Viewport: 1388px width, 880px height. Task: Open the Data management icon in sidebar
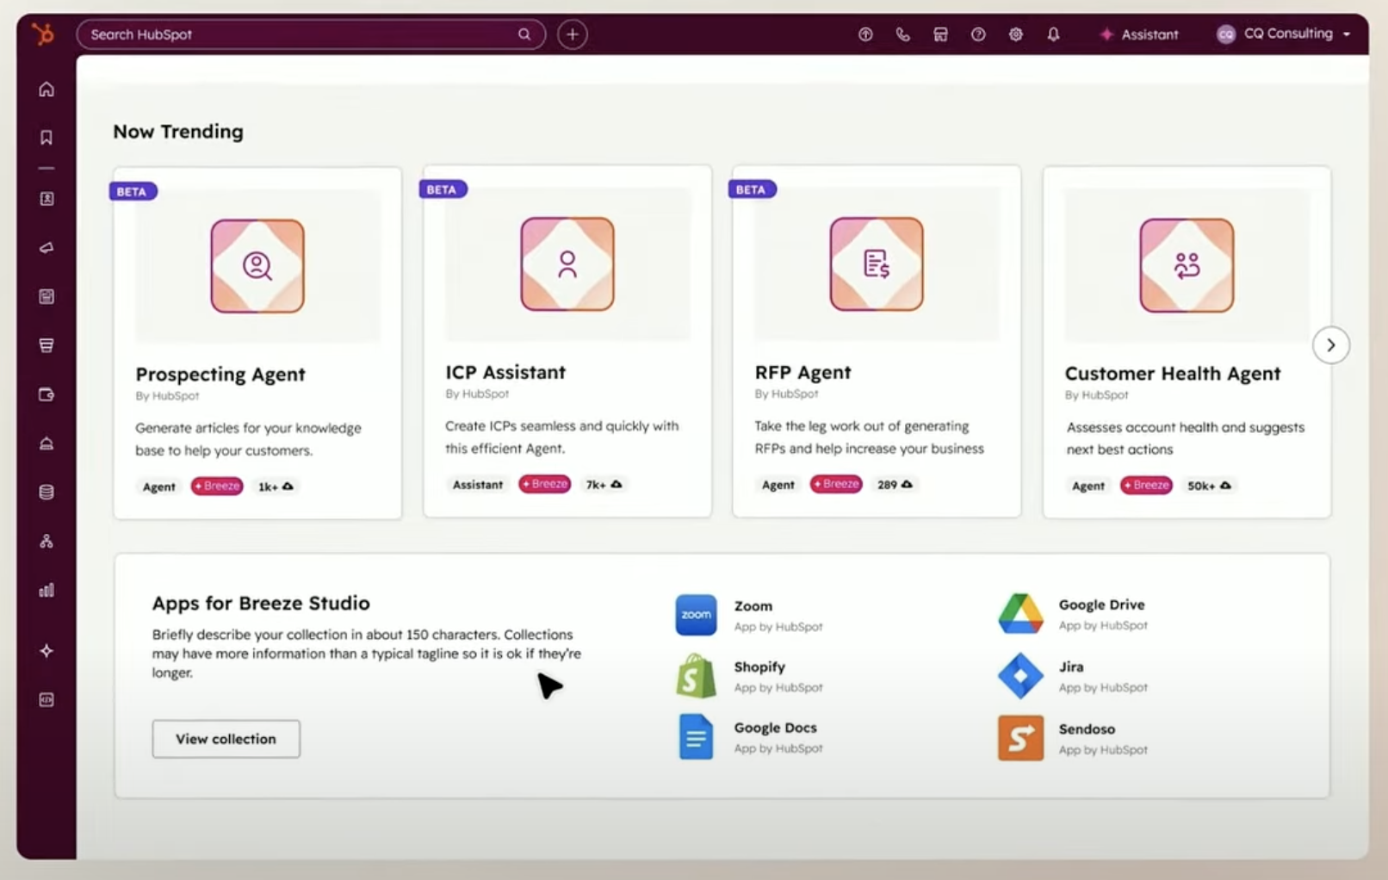46,493
